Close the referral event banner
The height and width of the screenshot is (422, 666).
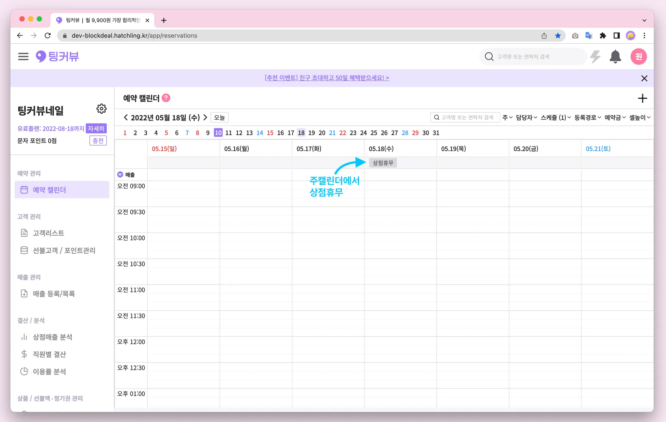pos(644,78)
